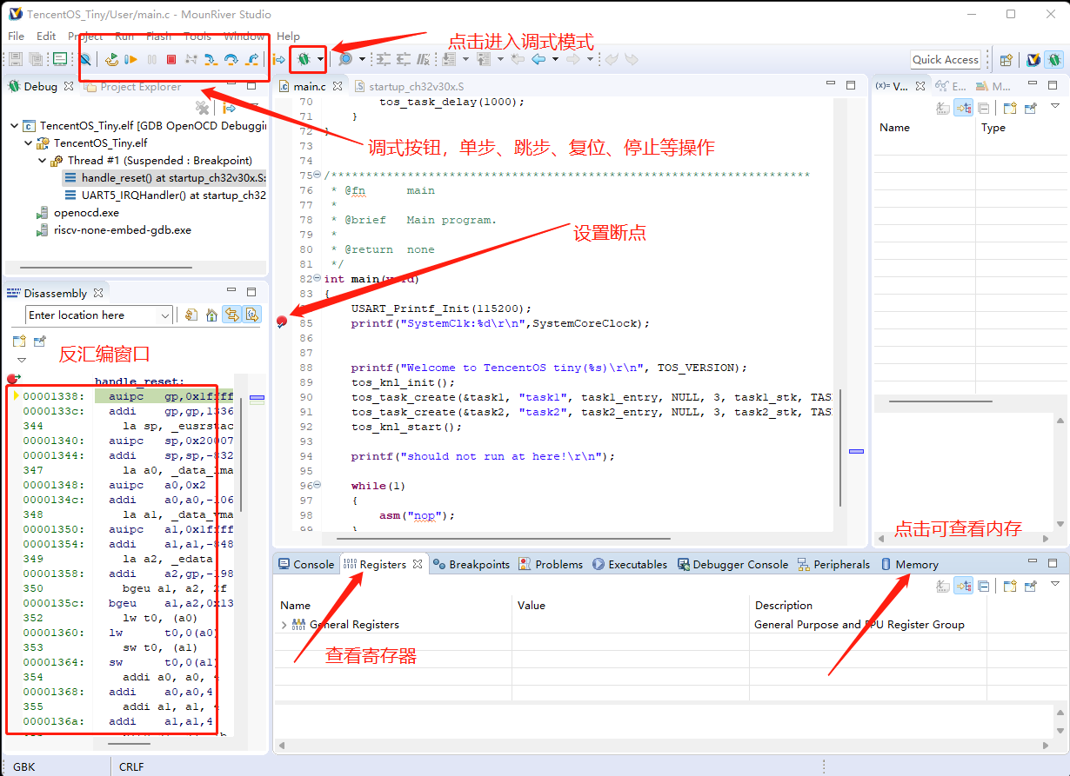Open the Peripherals tab

click(833, 564)
